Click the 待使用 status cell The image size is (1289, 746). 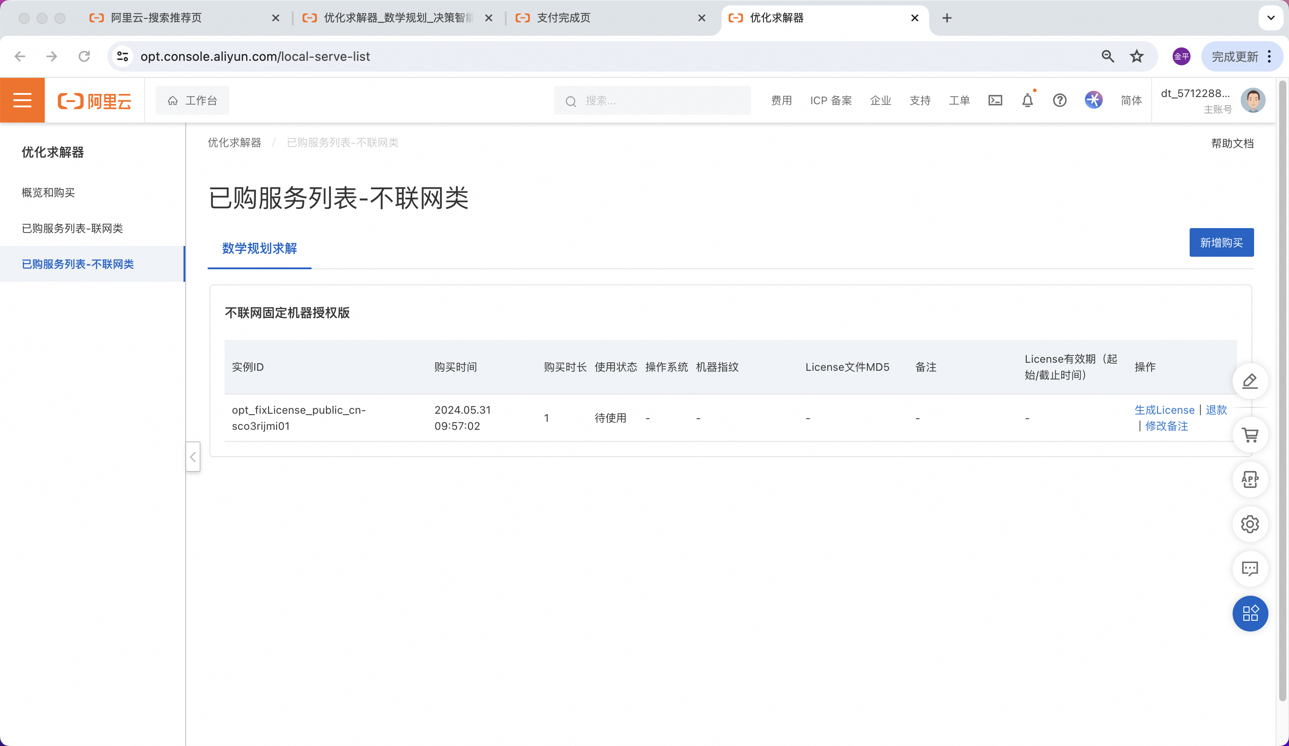point(610,419)
